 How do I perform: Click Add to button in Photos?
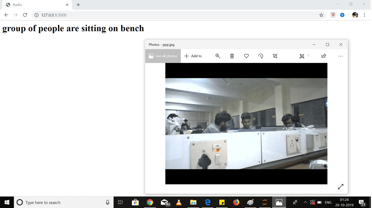193,56
